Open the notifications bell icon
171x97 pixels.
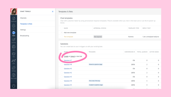pos(14,86)
